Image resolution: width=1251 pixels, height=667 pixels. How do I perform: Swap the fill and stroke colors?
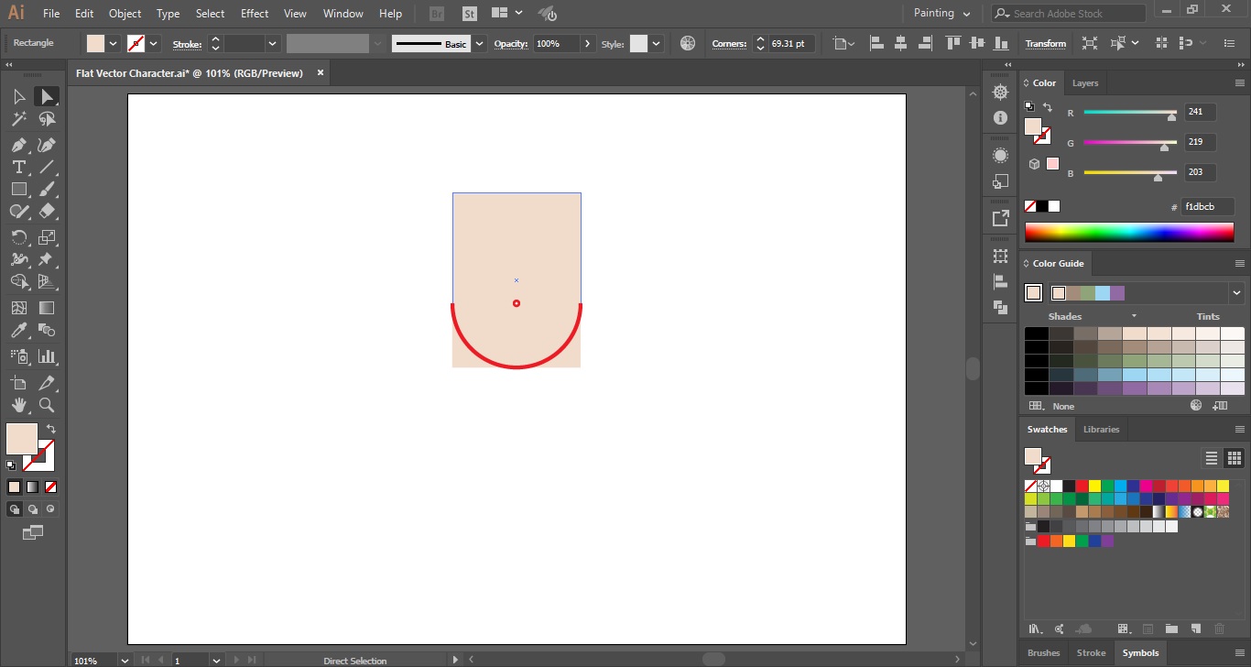(51, 427)
